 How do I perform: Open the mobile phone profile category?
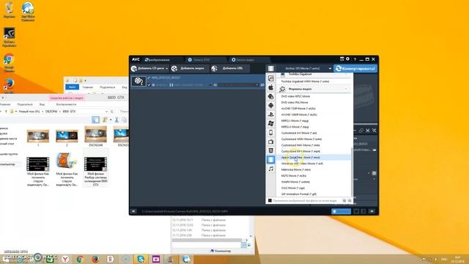click(270, 132)
